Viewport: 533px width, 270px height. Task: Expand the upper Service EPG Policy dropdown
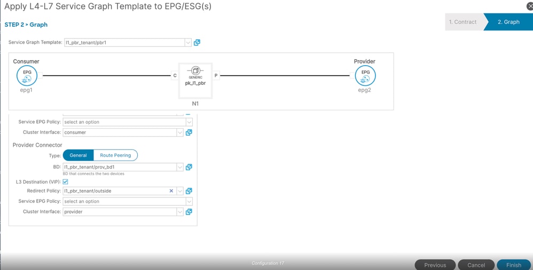190,122
